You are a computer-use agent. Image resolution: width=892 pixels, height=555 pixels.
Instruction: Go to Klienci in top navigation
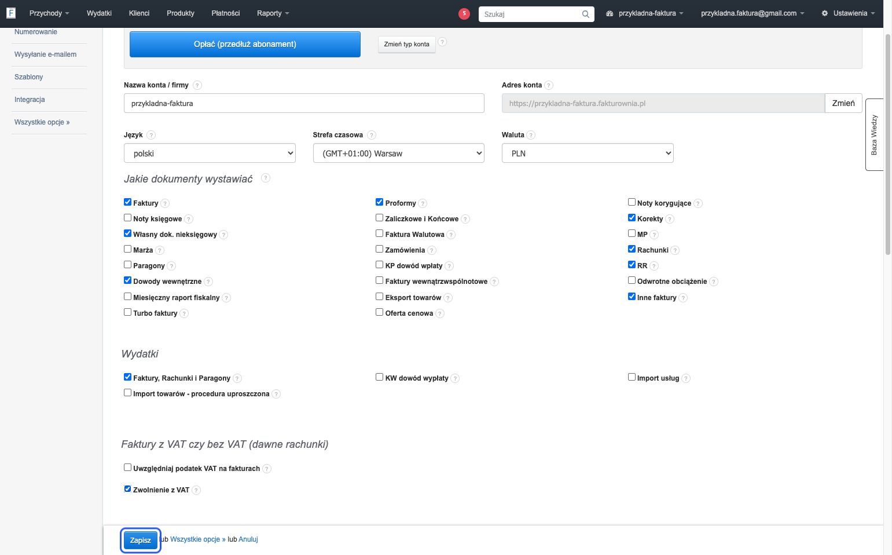pyautogui.click(x=139, y=13)
